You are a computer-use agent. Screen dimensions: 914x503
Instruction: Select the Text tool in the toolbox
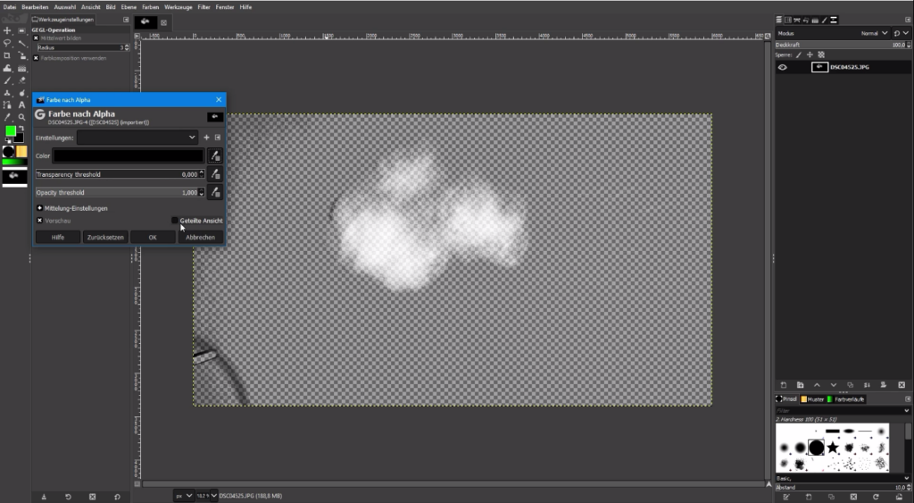click(x=21, y=105)
